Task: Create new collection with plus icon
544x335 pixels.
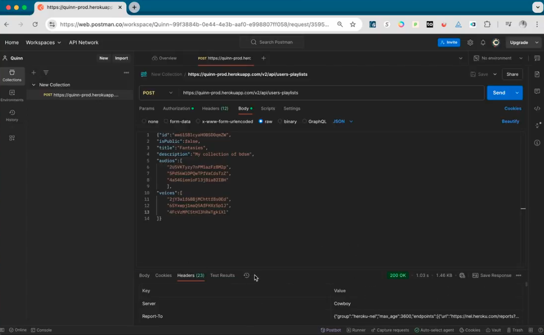Action: pyautogui.click(x=34, y=73)
